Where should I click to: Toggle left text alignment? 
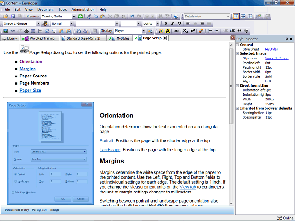(x=188, y=23)
